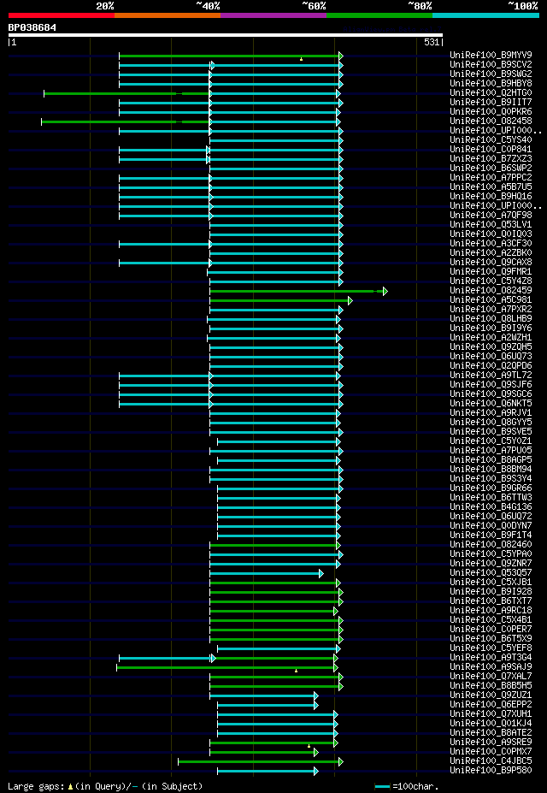547x793 pixels.
Task: Click the UniRef100_A3CF30 label
Action: pos(491,244)
